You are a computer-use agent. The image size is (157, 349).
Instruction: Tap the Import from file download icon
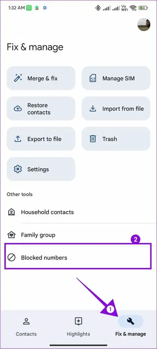pos(93,108)
